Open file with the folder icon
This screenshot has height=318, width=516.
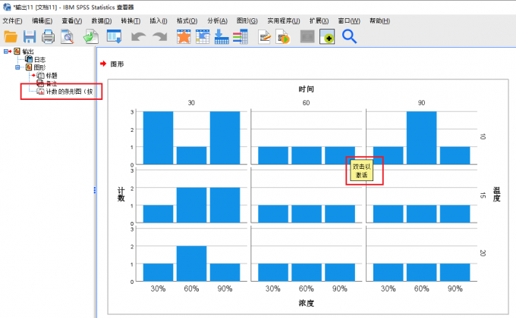pyautogui.click(x=11, y=36)
